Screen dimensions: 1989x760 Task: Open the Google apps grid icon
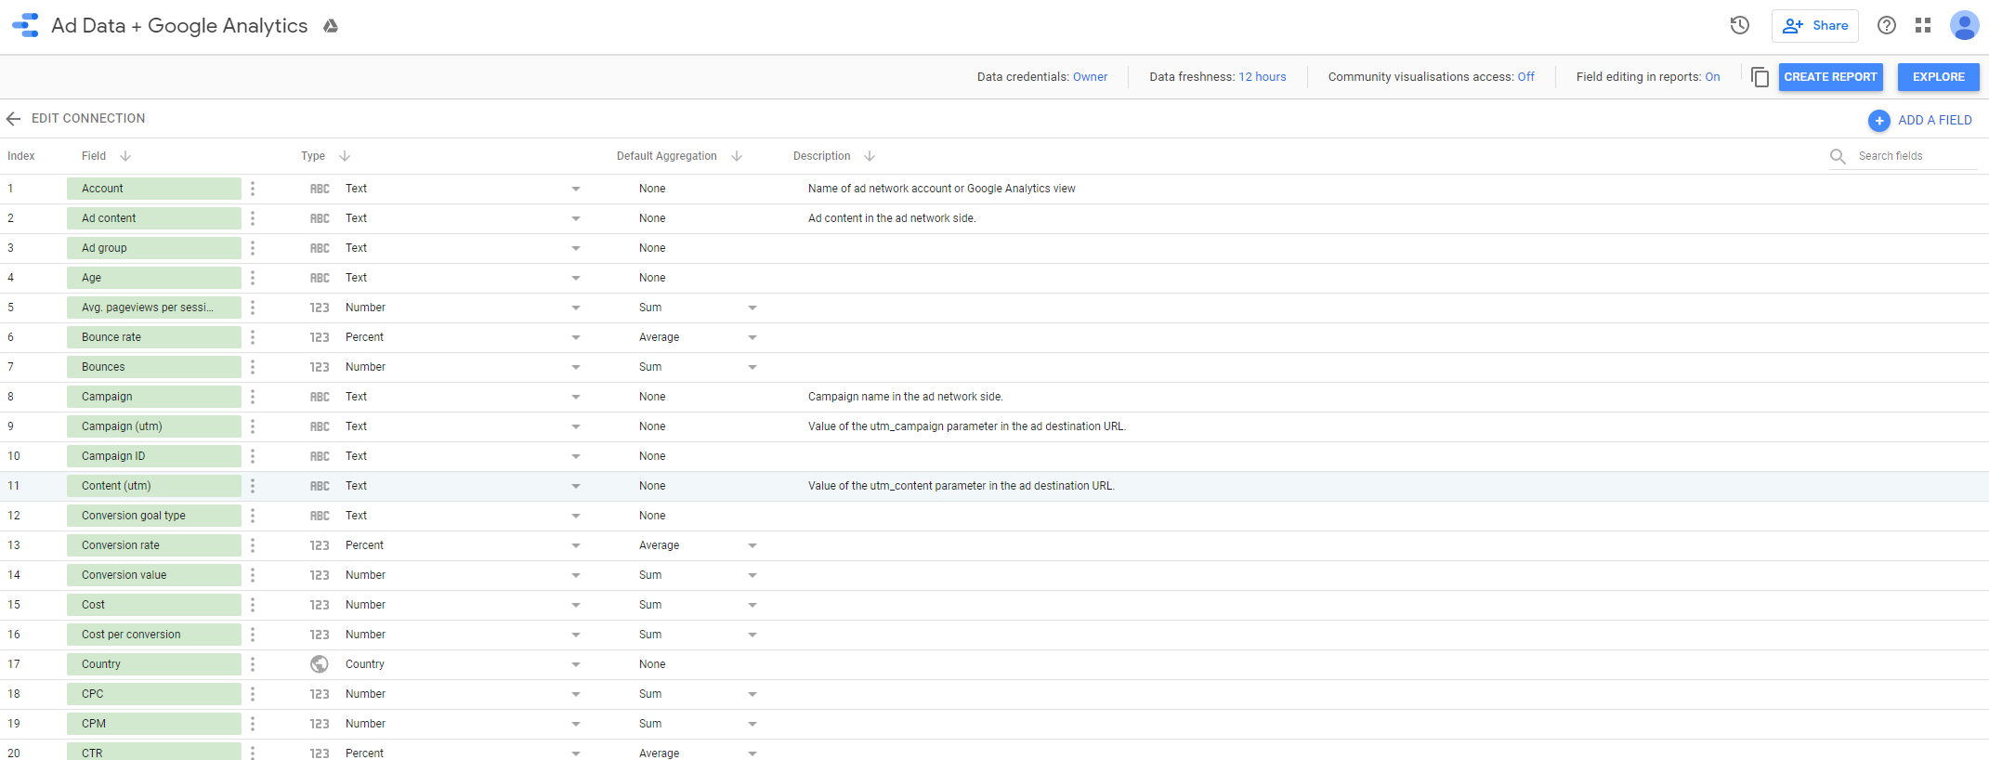(1923, 25)
